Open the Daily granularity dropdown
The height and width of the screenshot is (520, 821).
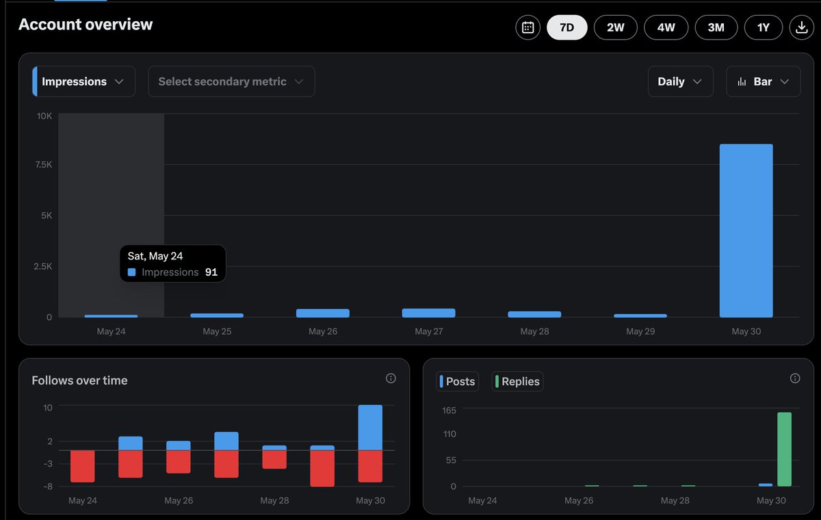coord(680,81)
